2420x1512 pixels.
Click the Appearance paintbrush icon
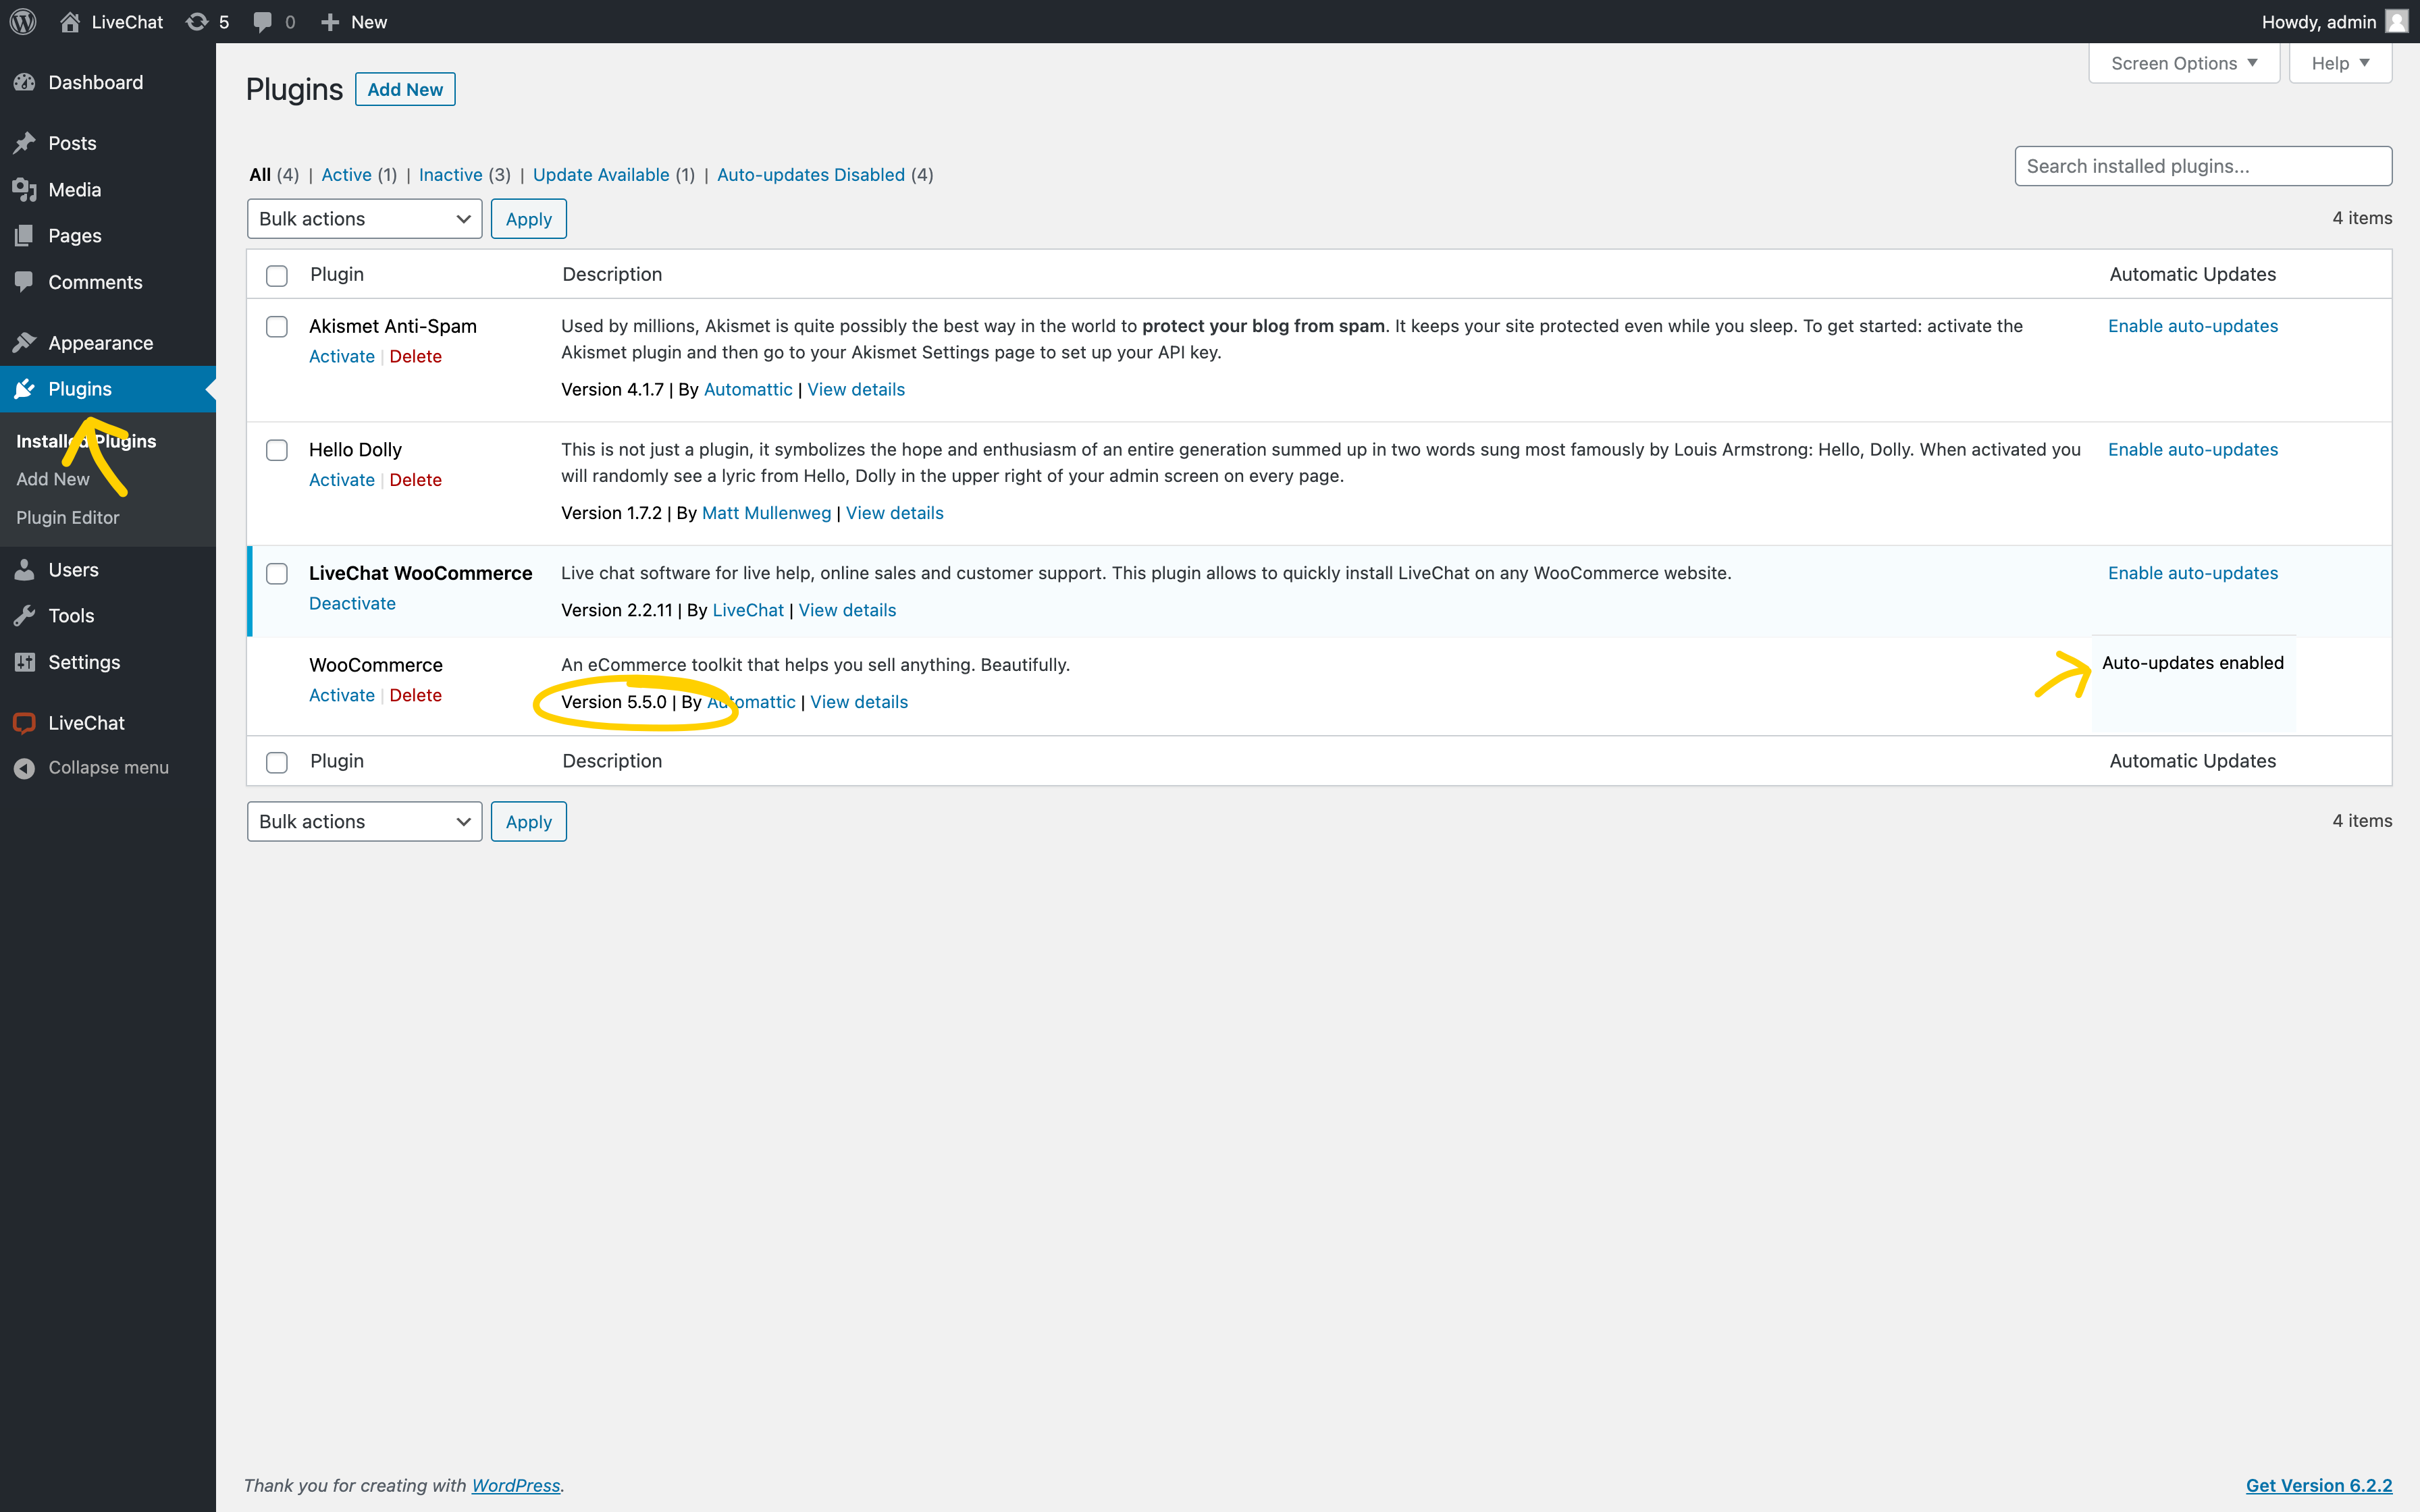tap(25, 343)
